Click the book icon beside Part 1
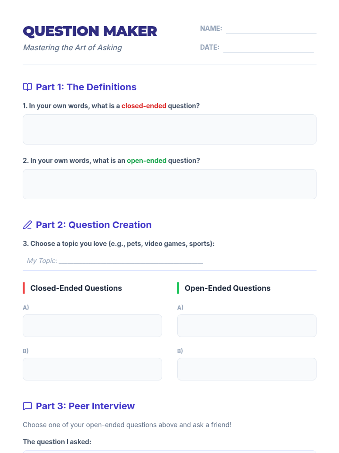 click(x=27, y=87)
